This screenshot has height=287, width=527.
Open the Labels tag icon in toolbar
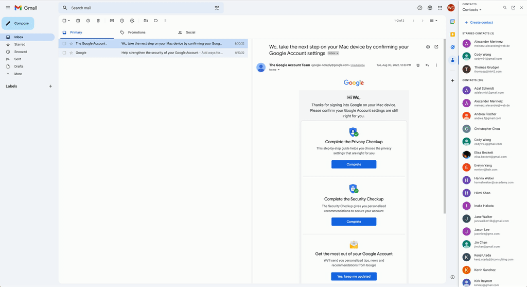(155, 21)
